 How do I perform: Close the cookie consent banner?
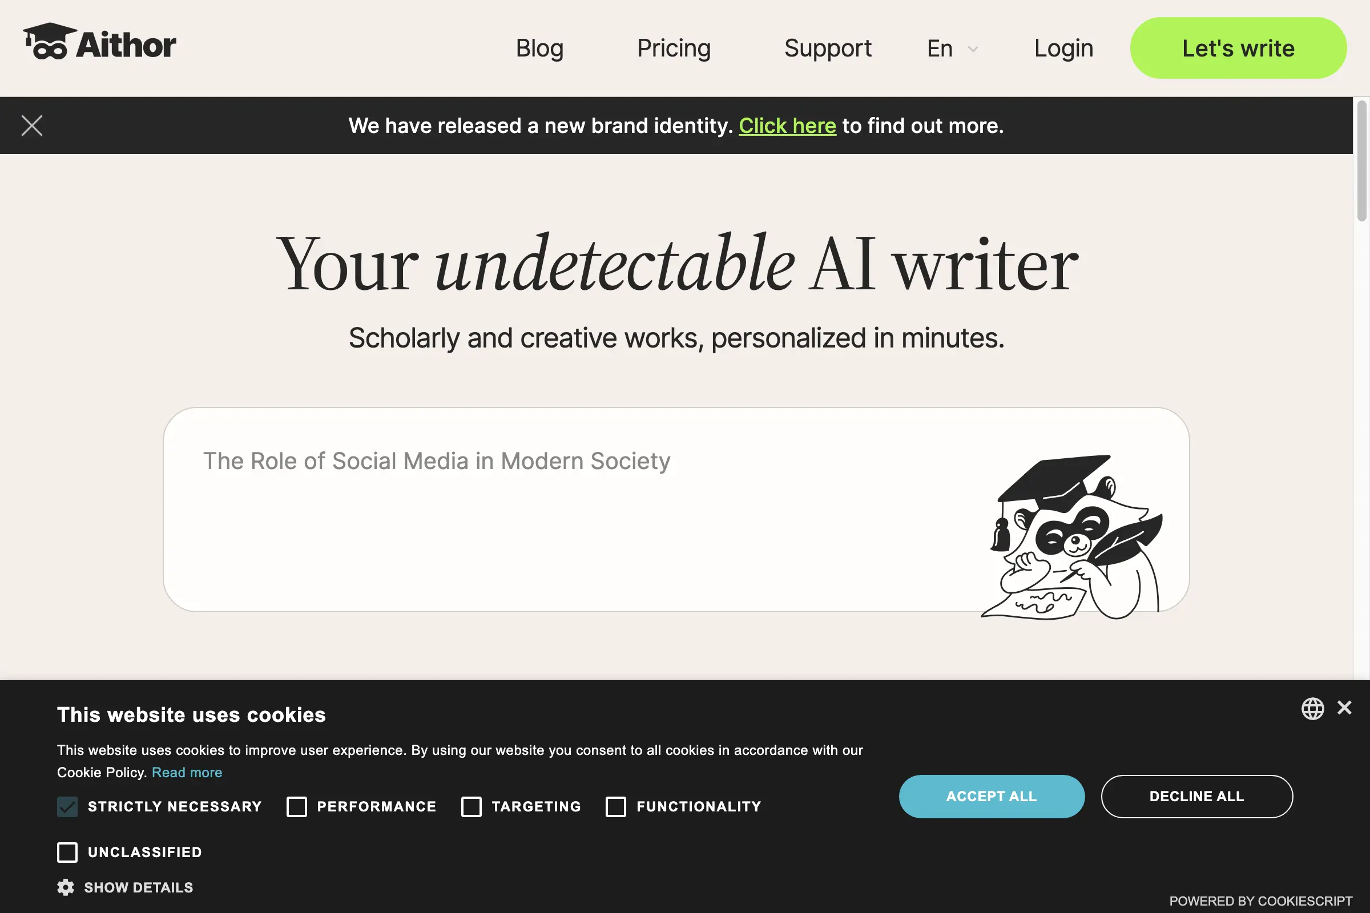(1344, 708)
